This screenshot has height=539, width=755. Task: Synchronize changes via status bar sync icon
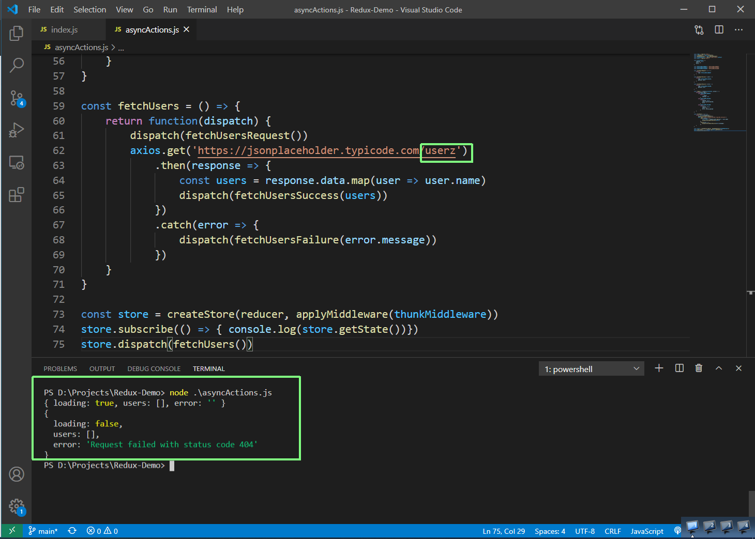coord(72,531)
